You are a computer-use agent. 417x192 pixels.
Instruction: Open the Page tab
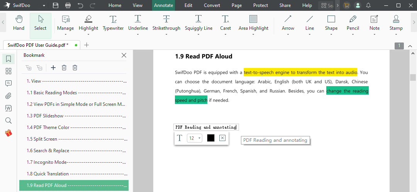pos(237,5)
